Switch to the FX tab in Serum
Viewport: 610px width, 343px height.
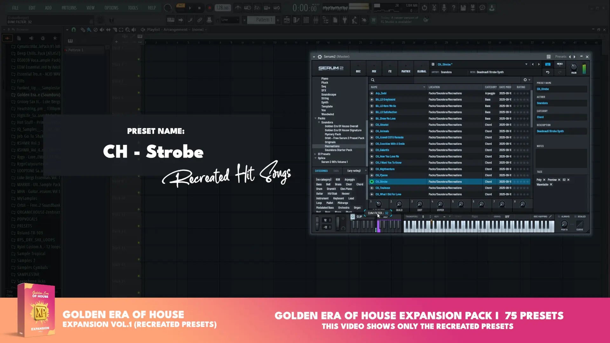coord(390,69)
